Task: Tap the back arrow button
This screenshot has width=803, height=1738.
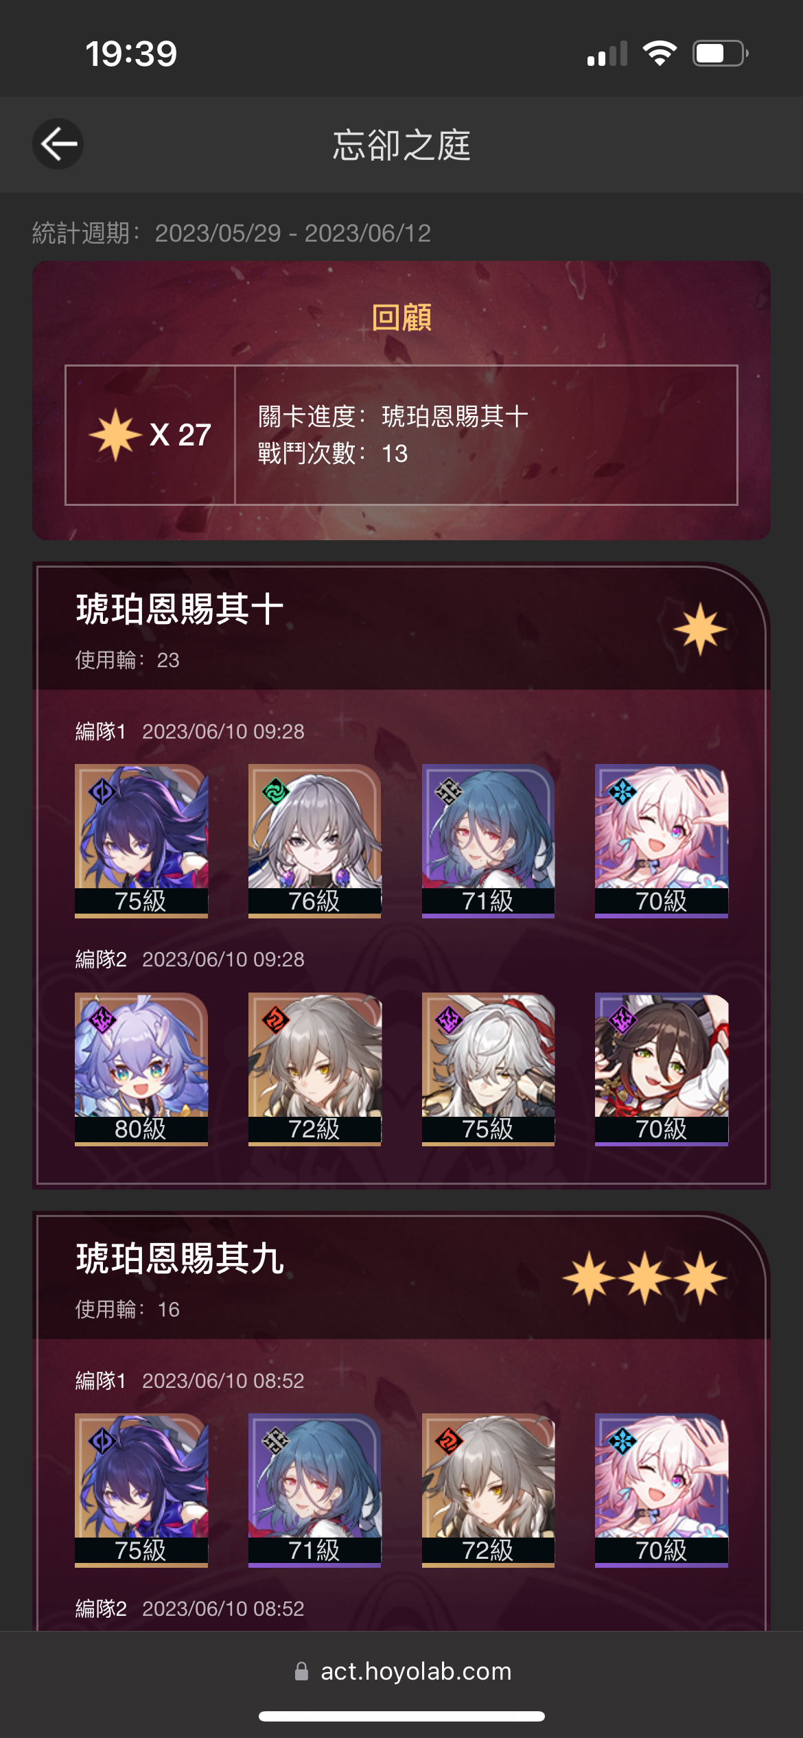Action: (58, 144)
